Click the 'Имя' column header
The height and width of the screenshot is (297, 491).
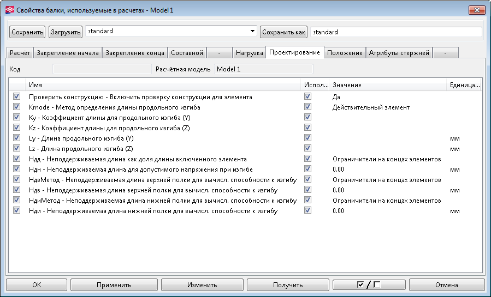pos(164,85)
